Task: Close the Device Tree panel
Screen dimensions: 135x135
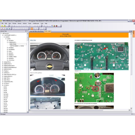Action: pyautogui.click(x=28, y=31)
